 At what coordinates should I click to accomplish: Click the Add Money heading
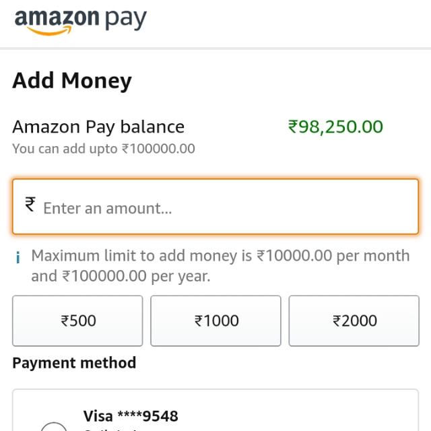72,81
